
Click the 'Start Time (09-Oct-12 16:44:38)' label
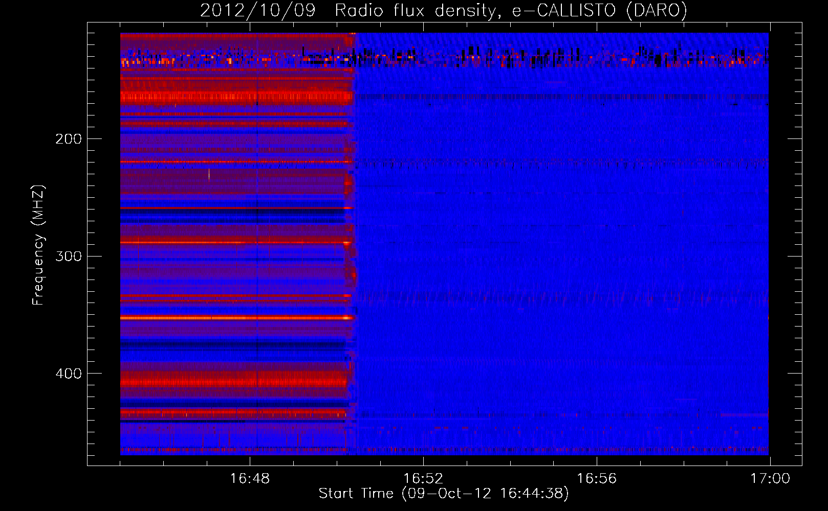click(x=444, y=494)
